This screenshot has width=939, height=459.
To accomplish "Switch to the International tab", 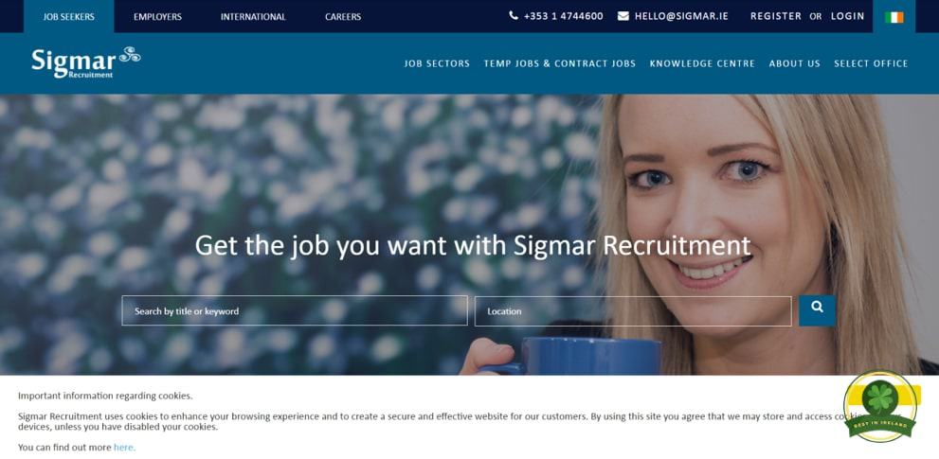I will [253, 17].
